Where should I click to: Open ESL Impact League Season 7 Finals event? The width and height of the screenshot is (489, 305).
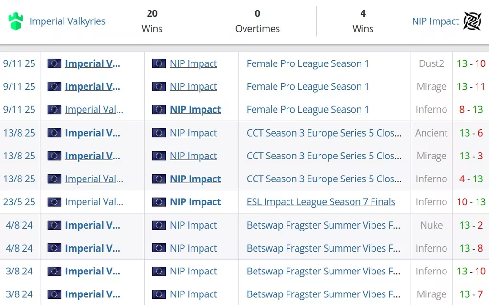pos(321,202)
